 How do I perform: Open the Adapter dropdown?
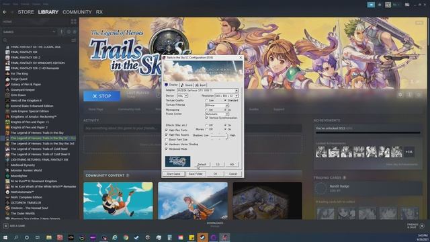[x=208, y=90]
